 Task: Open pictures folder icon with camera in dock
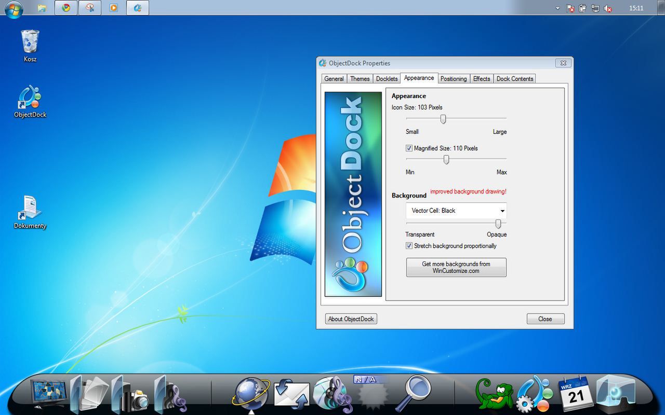(x=130, y=395)
